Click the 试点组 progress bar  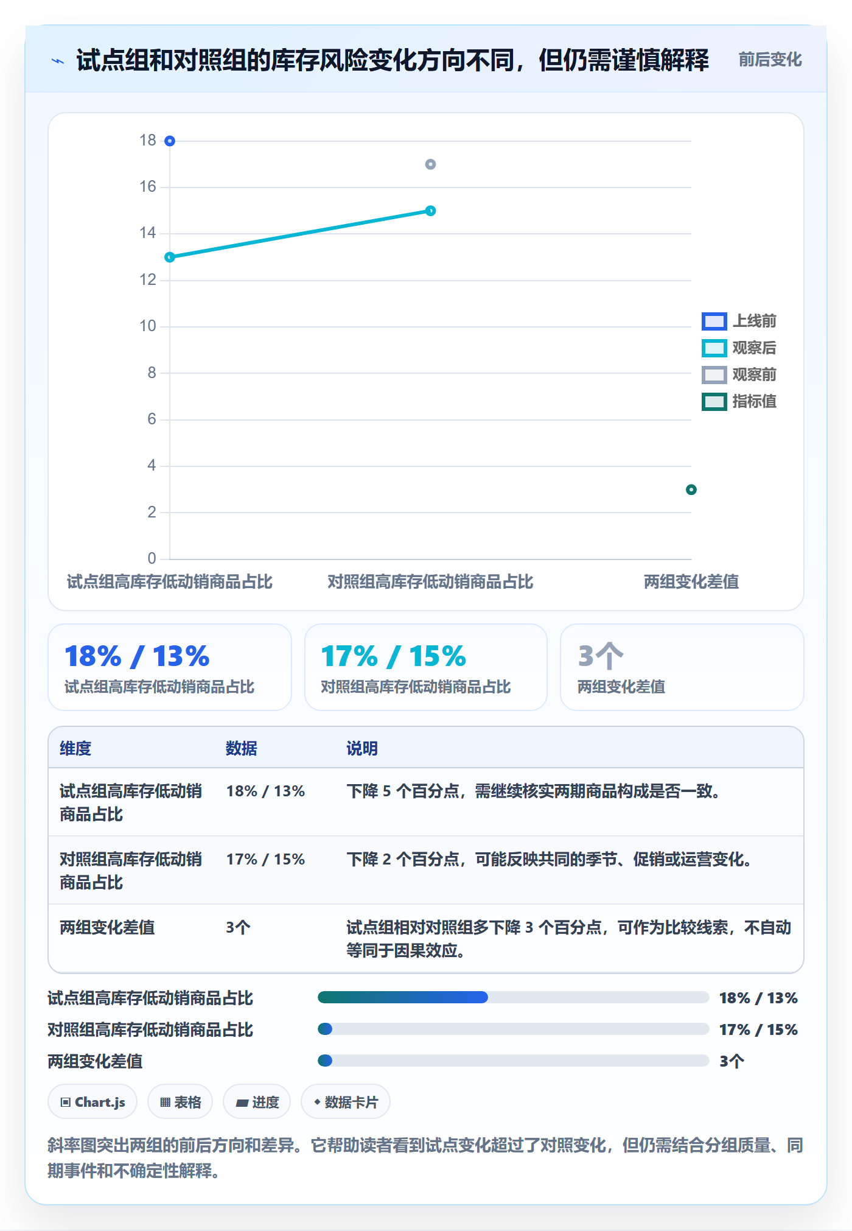coord(513,997)
